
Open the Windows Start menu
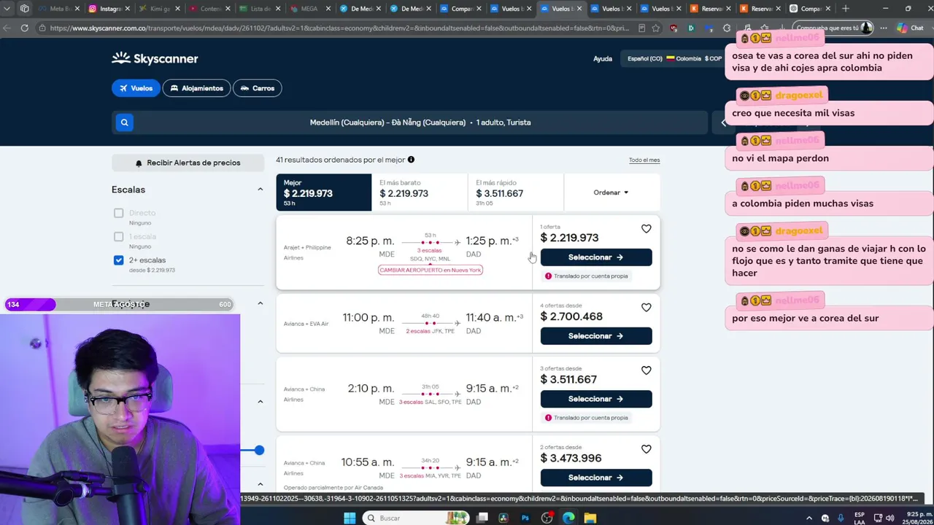(350, 518)
